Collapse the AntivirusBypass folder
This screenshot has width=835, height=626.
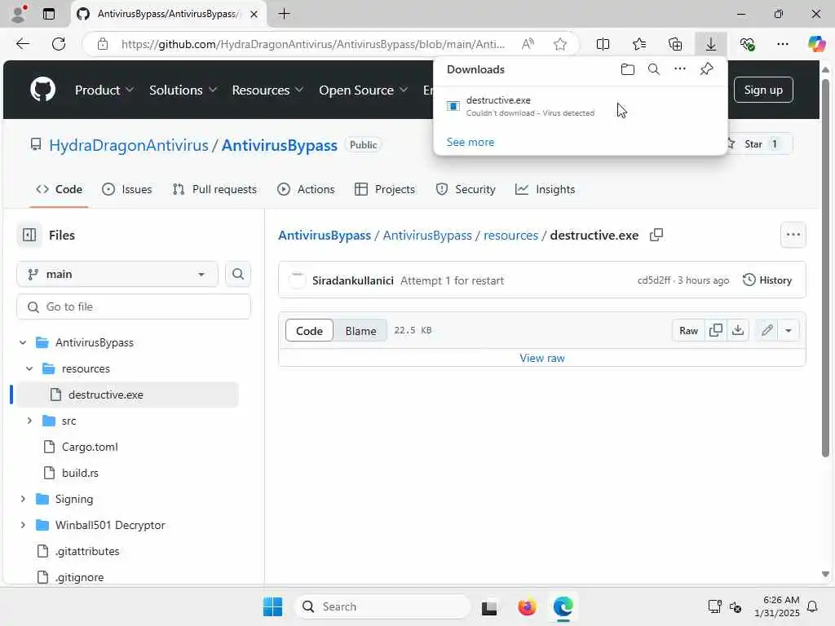[23, 342]
